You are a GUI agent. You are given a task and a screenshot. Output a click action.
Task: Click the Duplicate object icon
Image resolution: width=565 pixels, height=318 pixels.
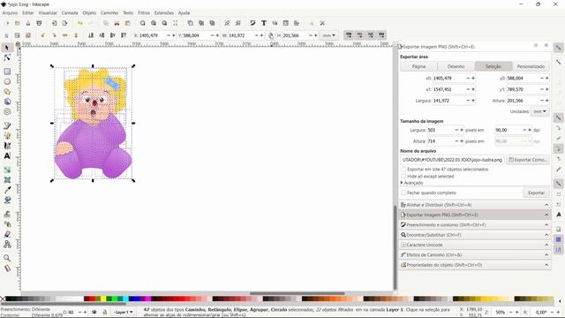click(x=191, y=23)
